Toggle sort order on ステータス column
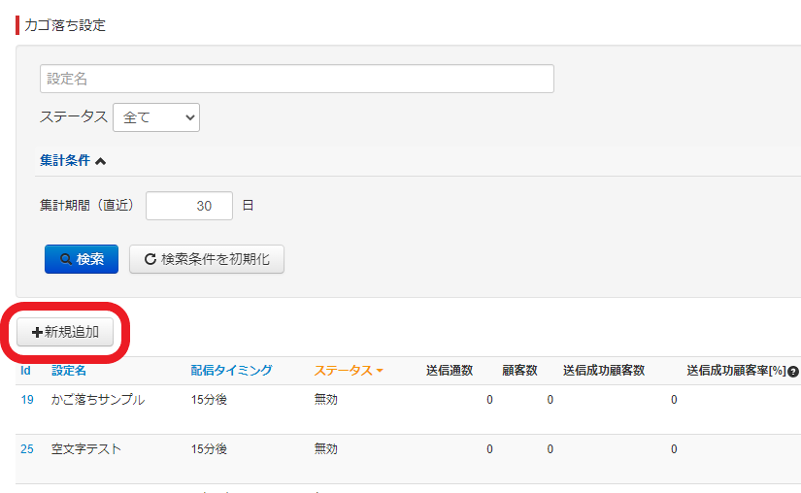 pos(348,371)
